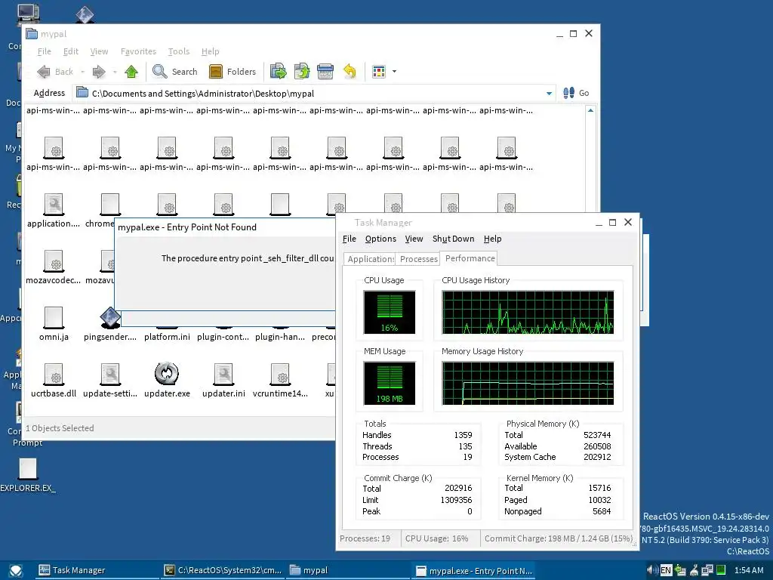Viewport: 773px width, 580px height.
Task: Open the Tools menu in mypal window
Action: point(178,51)
